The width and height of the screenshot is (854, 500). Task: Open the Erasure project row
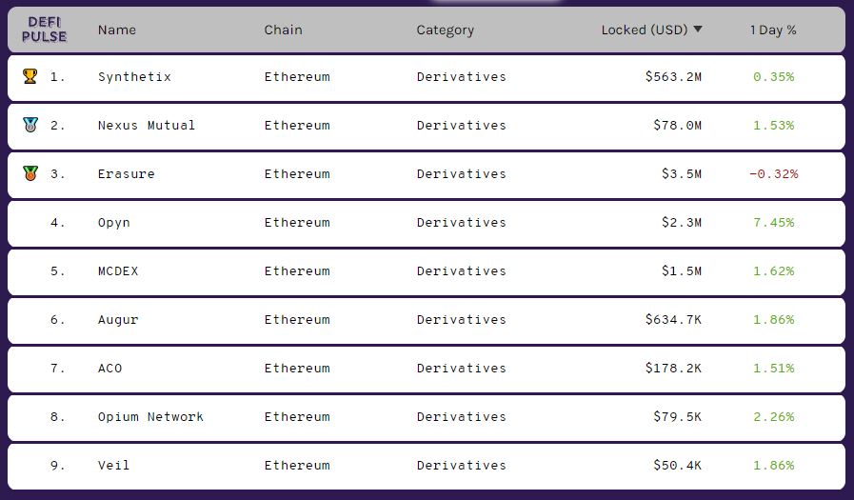427,175
